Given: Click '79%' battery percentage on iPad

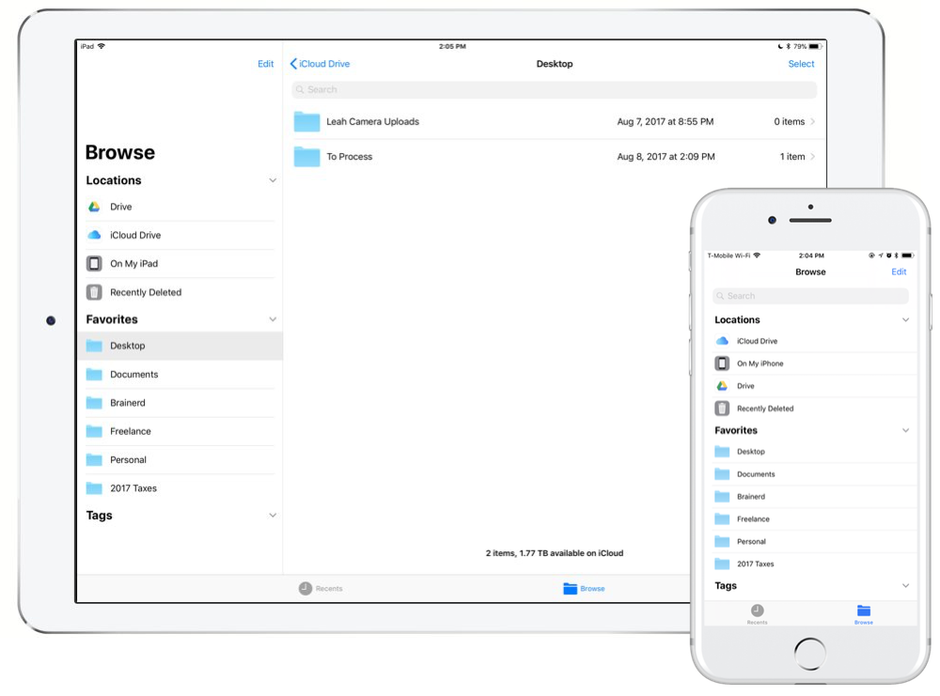Looking at the screenshot, I should pos(800,46).
